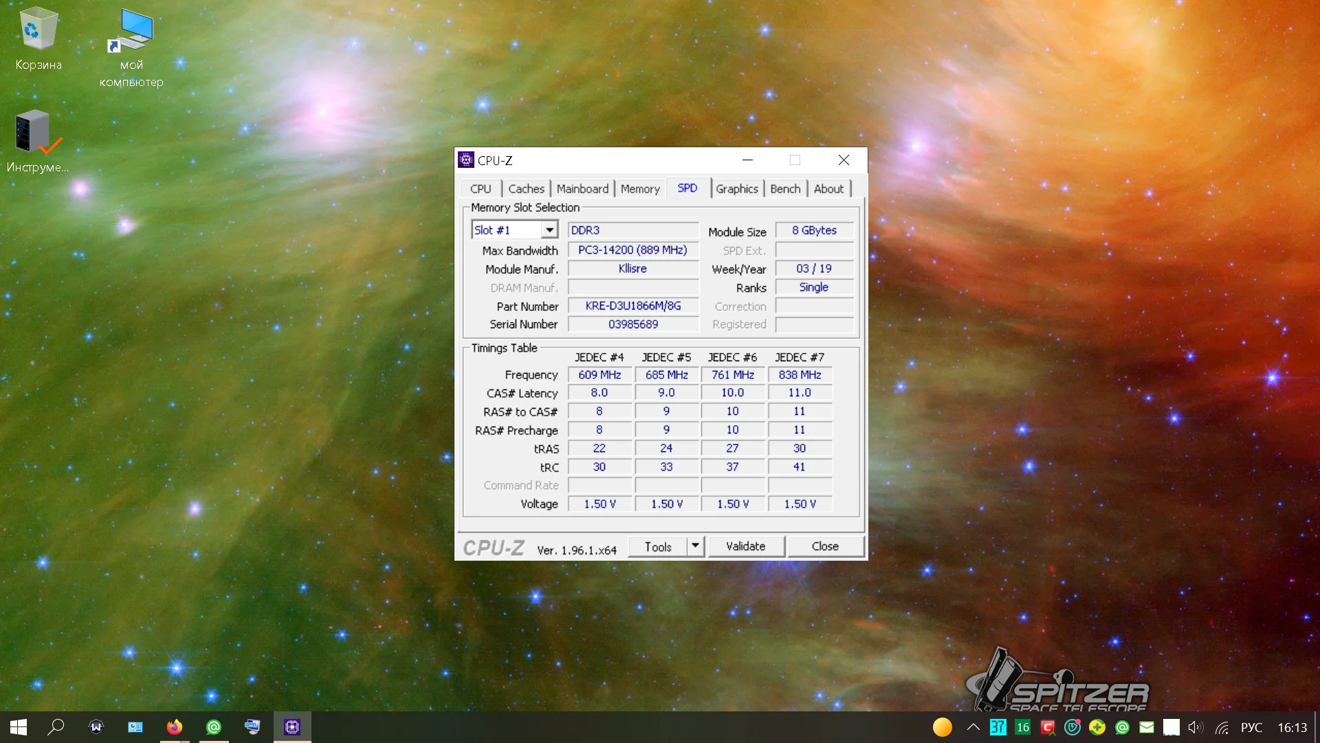This screenshot has height=743, width=1320.
Task: Open the Recycle Bin (Корзина) icon
Action: pos(38,39)
